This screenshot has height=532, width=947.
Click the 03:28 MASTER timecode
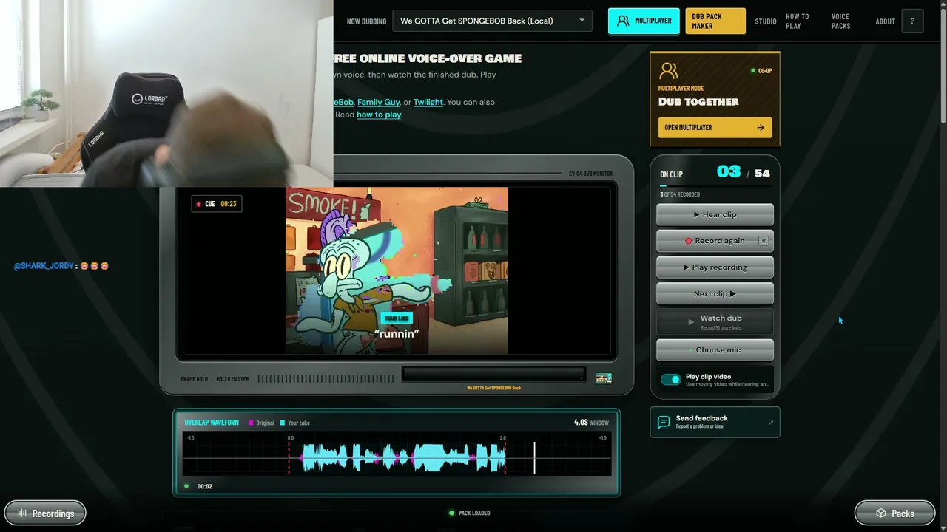tap(232, 379)
